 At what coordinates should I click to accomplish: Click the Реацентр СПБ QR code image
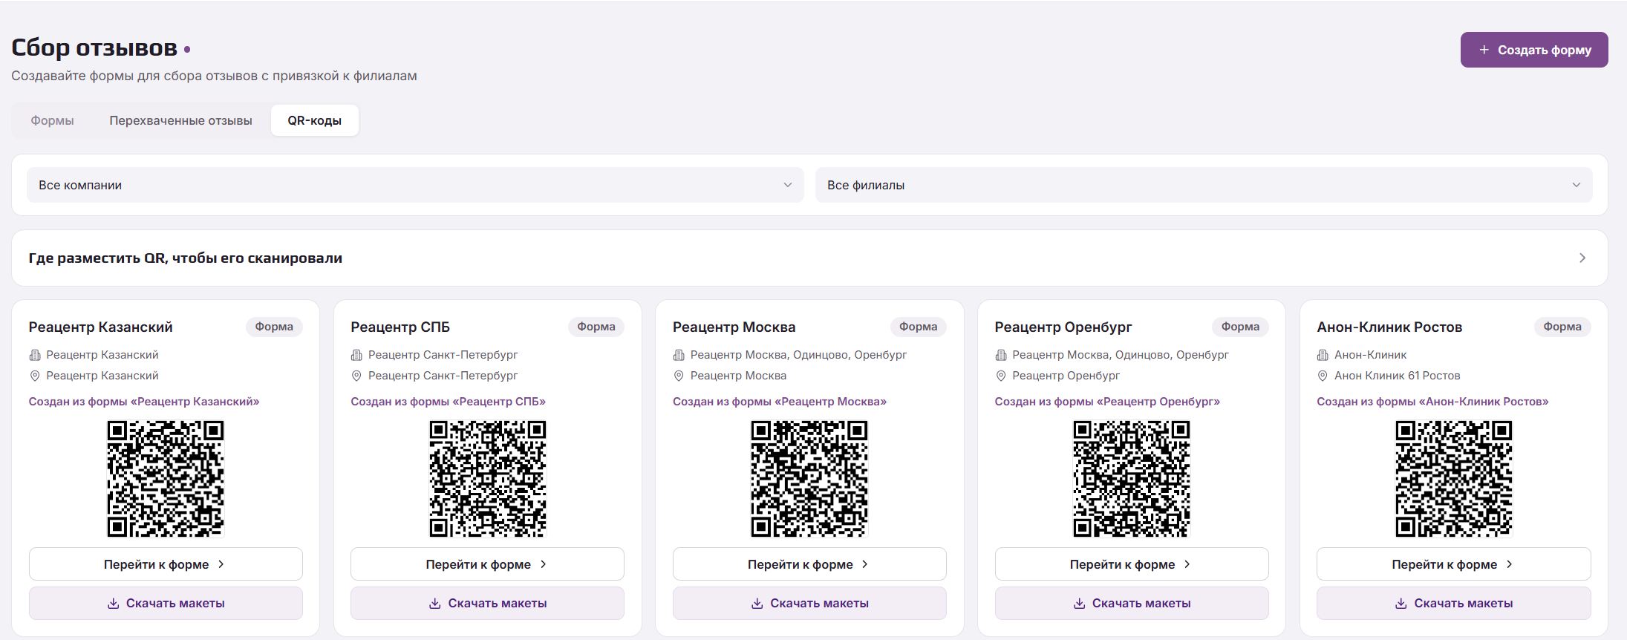[488, 479]
